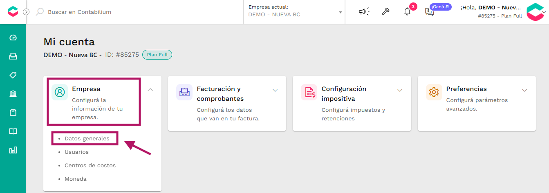Click the open book icon in sidebar
The image size is (549, 193).
tap(13, 131)
